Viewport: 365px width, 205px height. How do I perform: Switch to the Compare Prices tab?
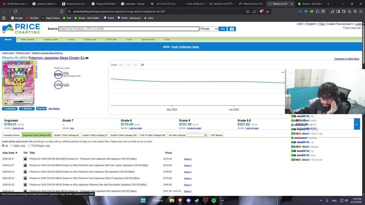[x=11, y=135]
